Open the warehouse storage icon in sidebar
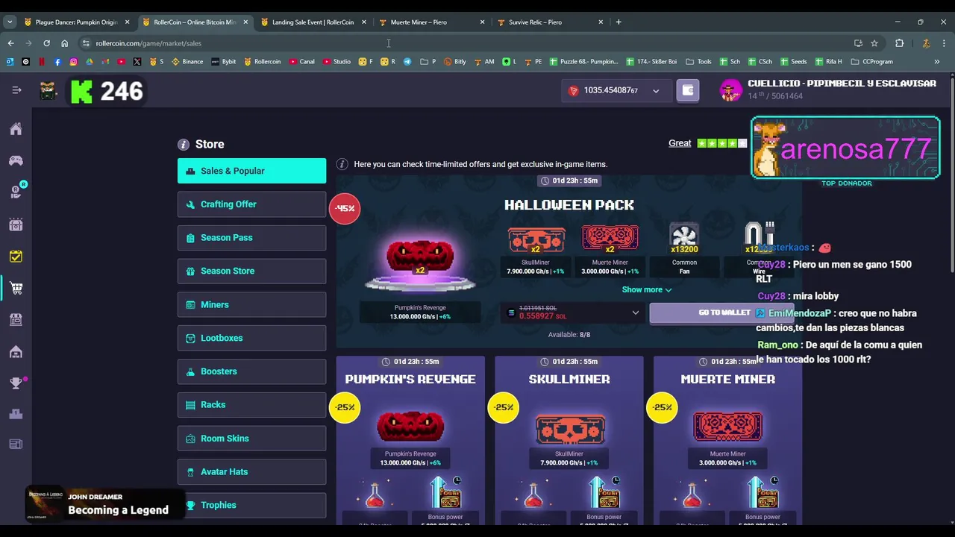The height and width of the screenshot is (537, 955). point(16,351)
